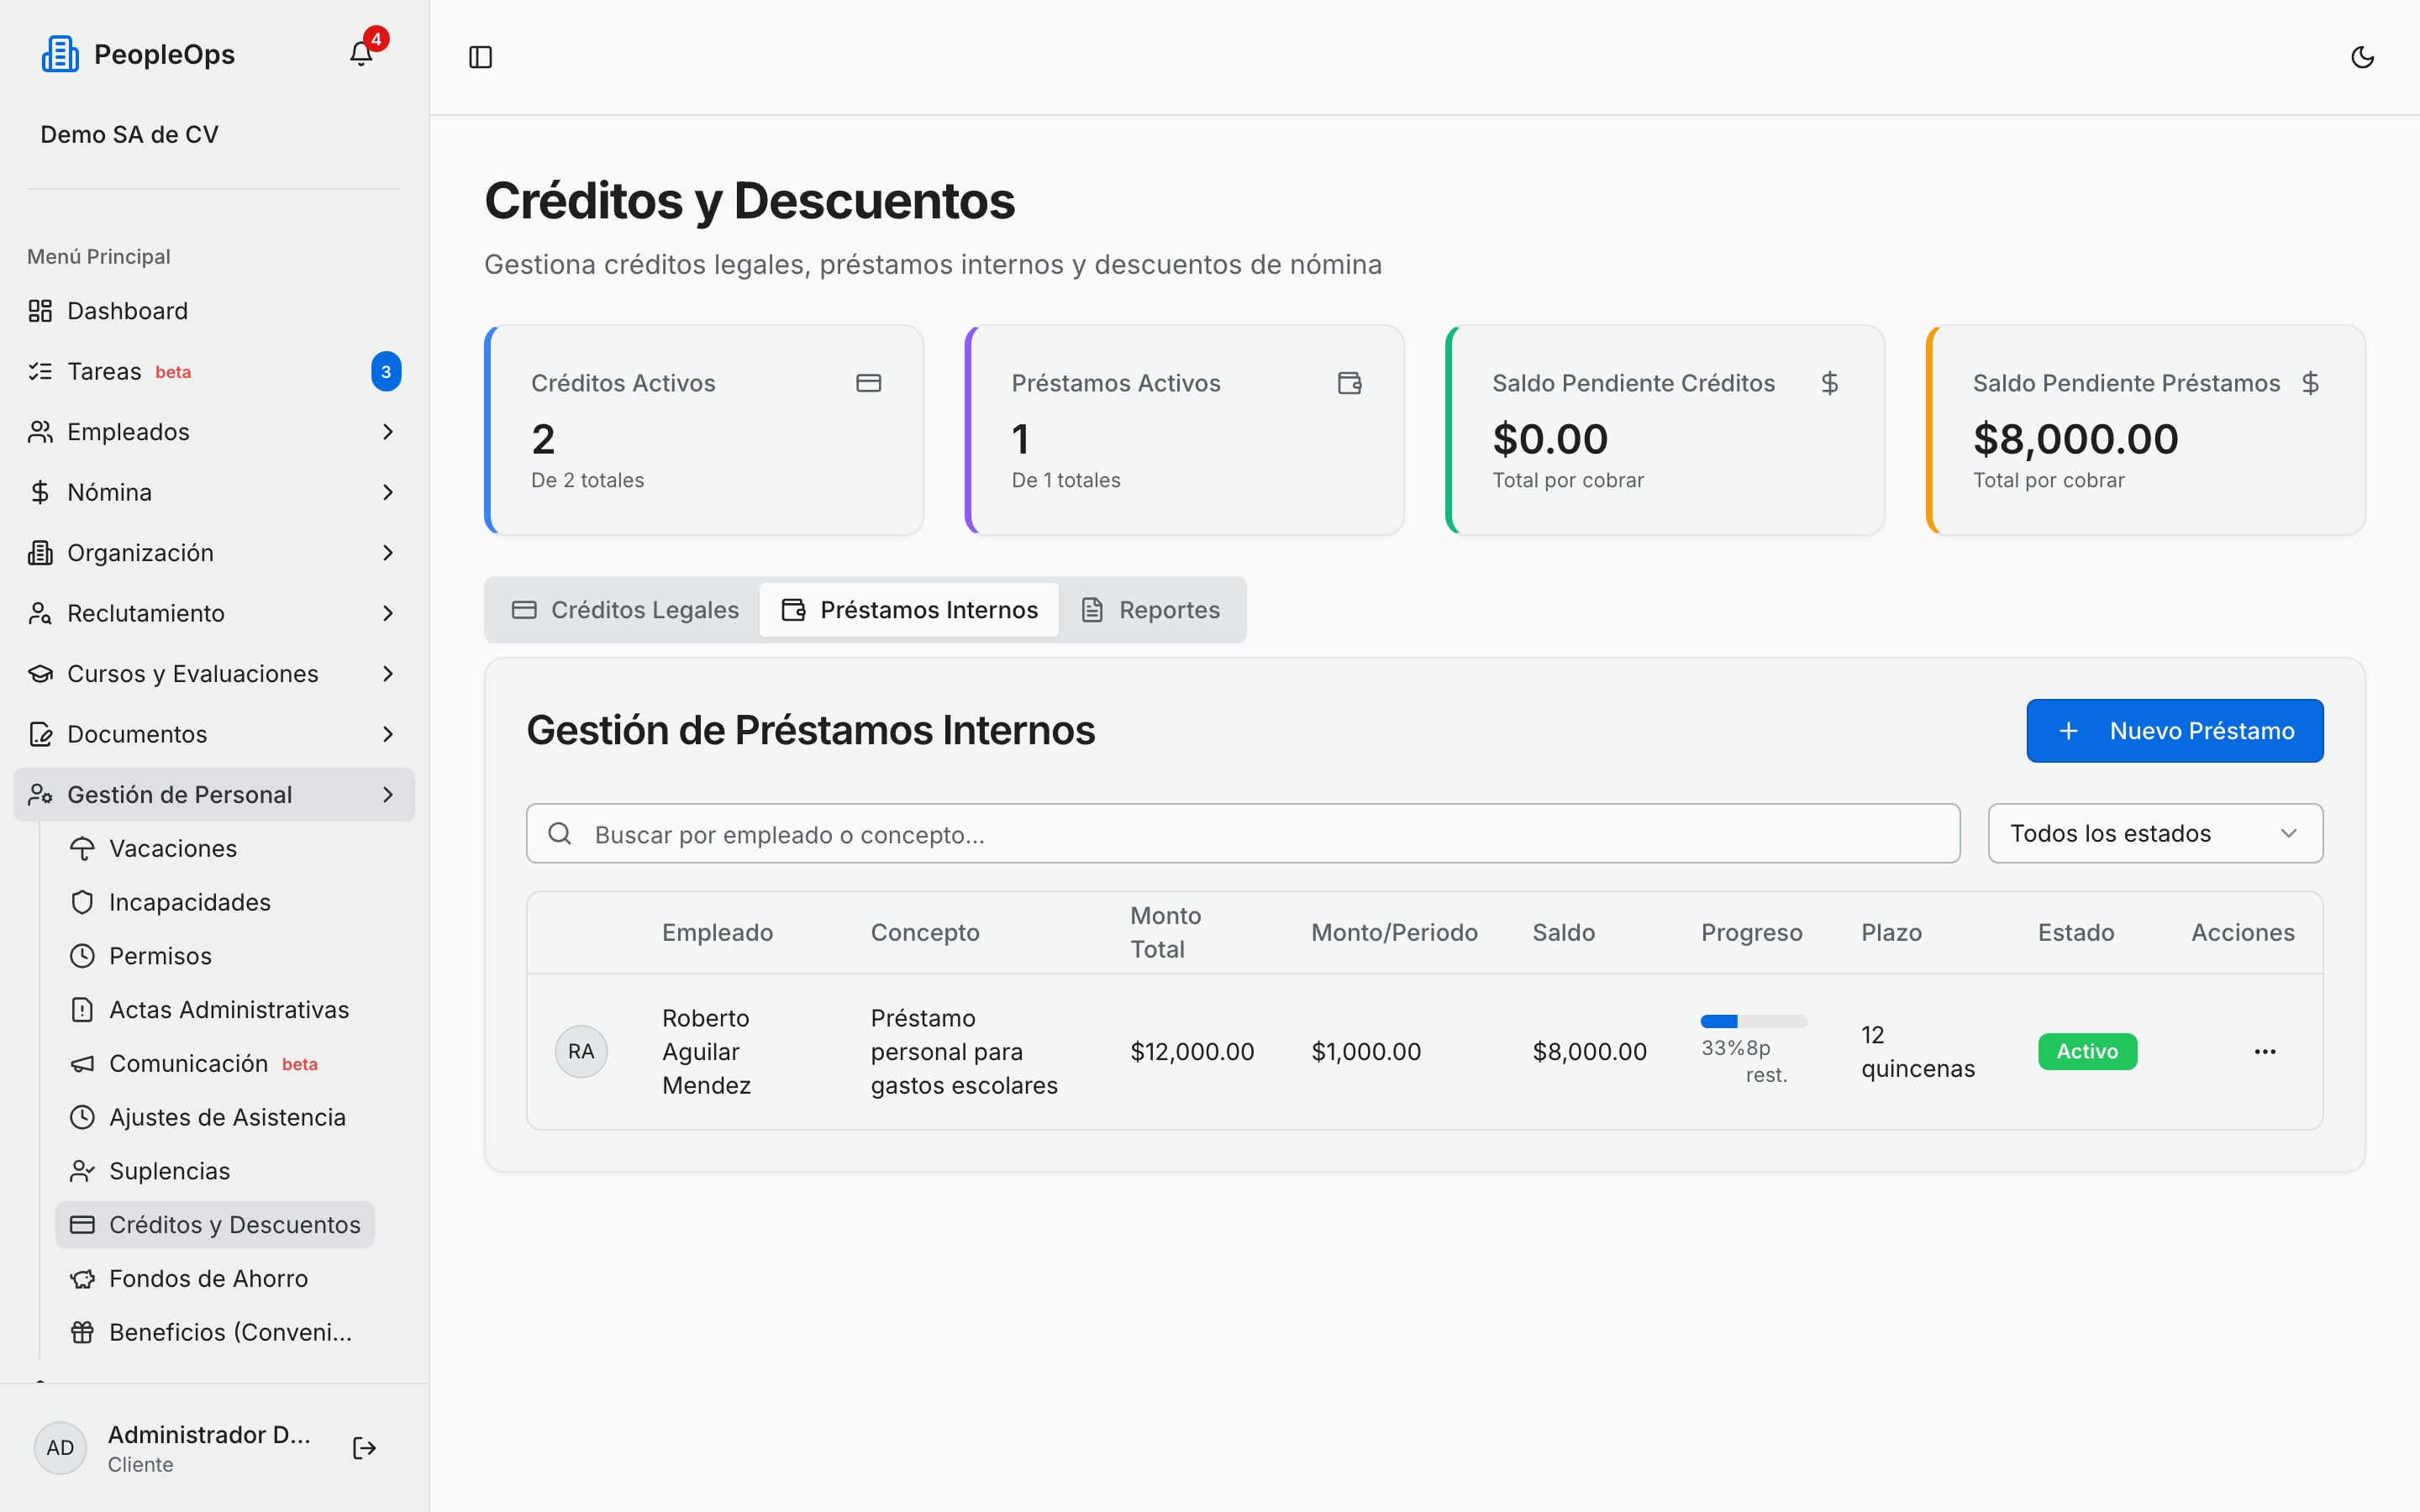Click the Tareas badge showing 3
This screenshot has height=1512, width=2420.
pyautogui.click(x=386, y=372)
